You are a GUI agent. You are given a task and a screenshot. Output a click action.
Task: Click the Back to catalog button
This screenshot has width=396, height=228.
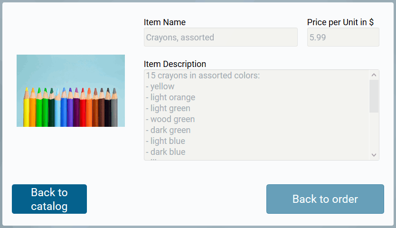tap(49, 199)
